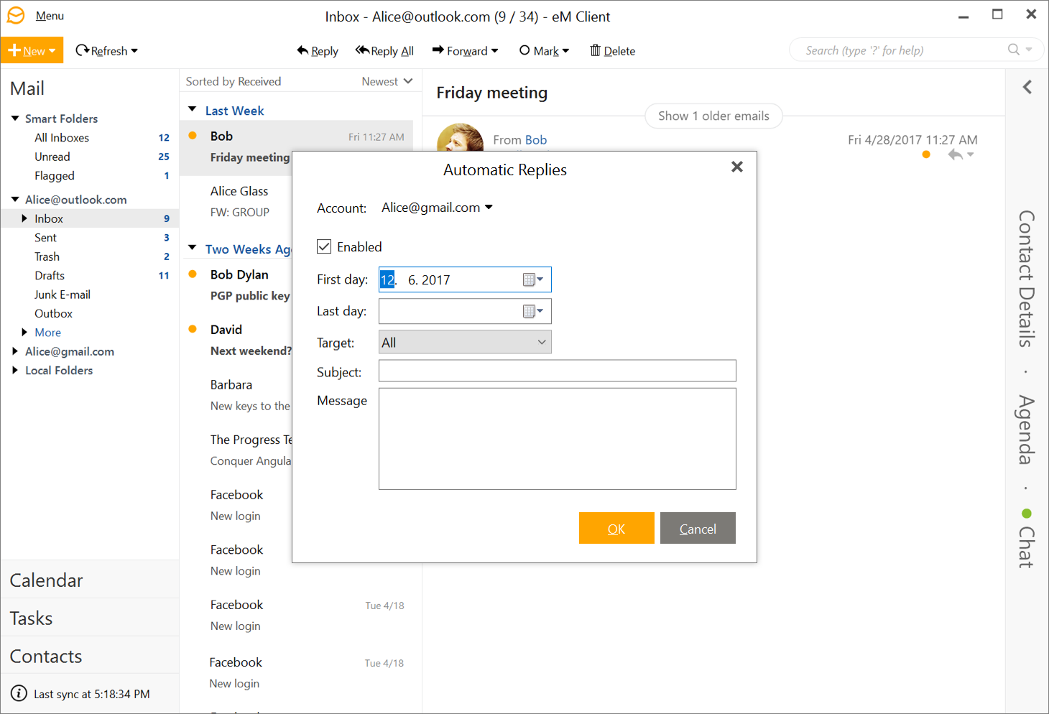
Task: Click the Subject input field
Action: click(558, 371)
